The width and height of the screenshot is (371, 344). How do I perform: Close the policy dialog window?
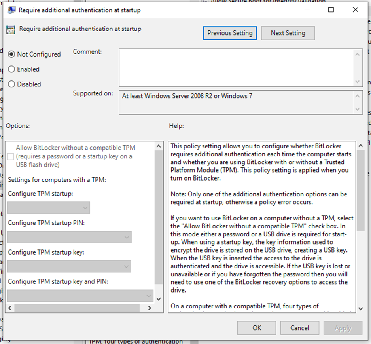[356, 10]
